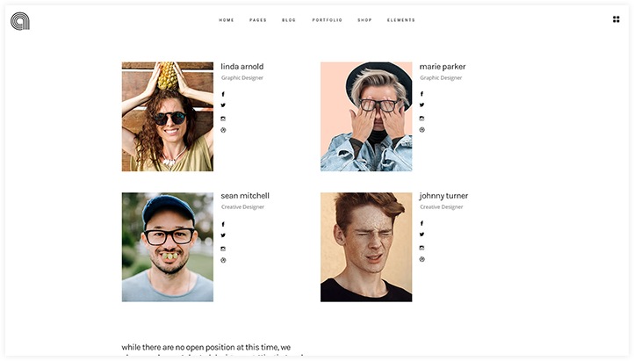Click the name marie parker
634x361 pixels.
pos(443,67)
